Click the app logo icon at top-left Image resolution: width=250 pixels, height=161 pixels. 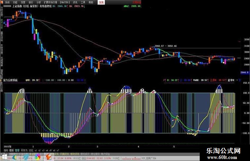point(2,2)
